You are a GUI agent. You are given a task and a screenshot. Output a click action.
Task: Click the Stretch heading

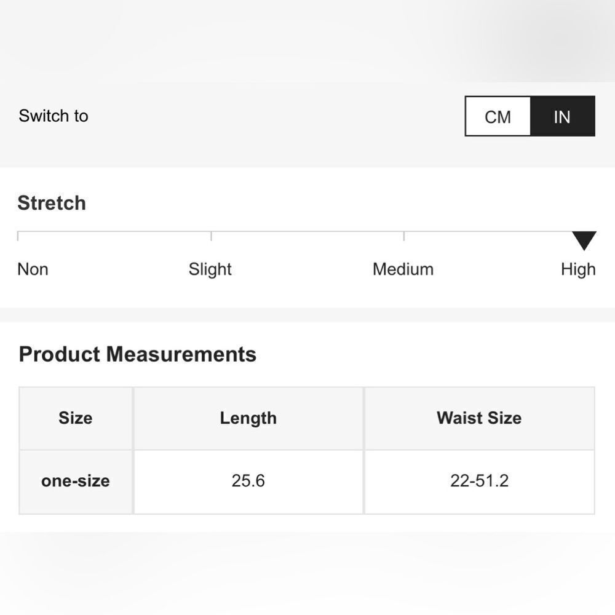52,203
